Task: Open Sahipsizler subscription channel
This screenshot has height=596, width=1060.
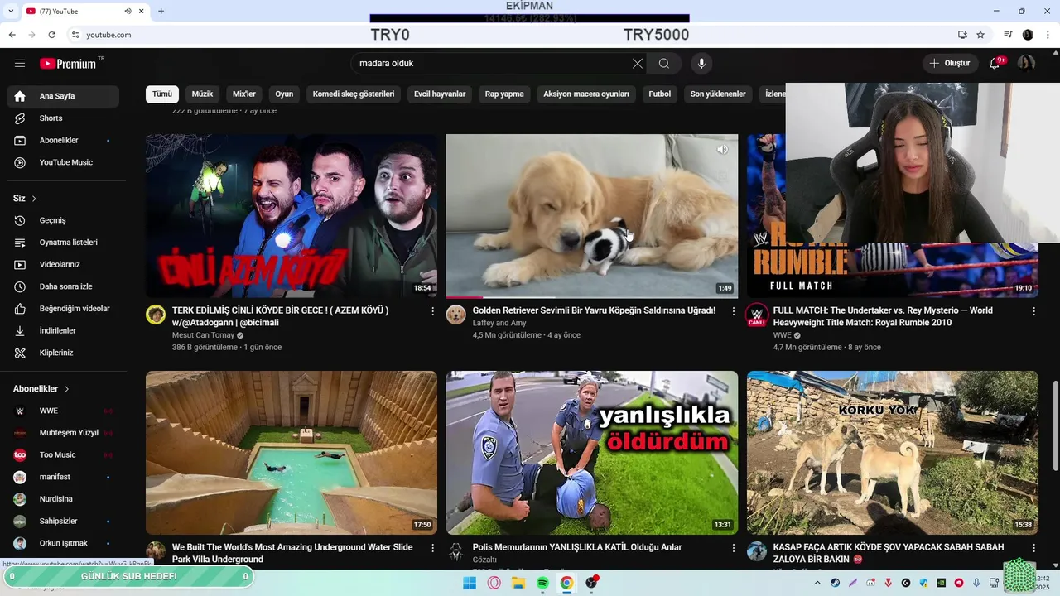Action: 63,521
